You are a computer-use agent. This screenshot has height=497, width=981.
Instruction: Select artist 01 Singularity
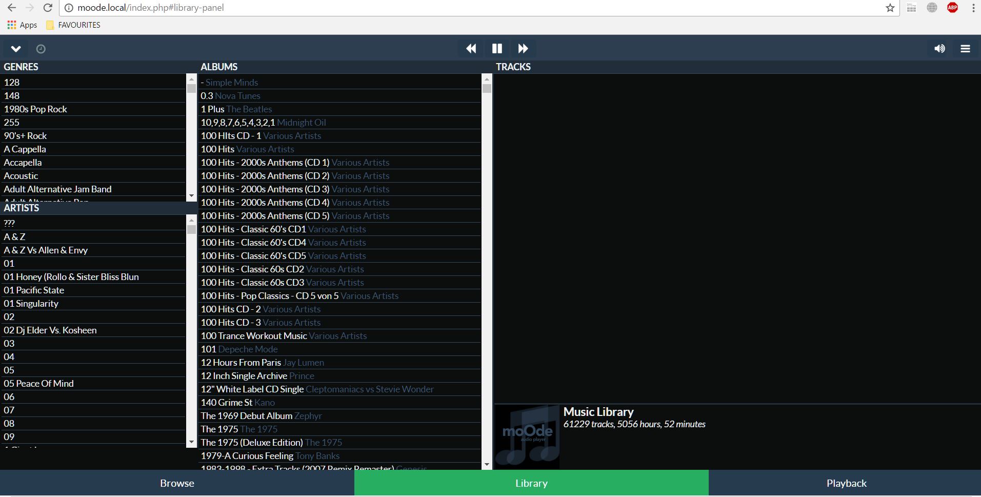click(93, 303)
